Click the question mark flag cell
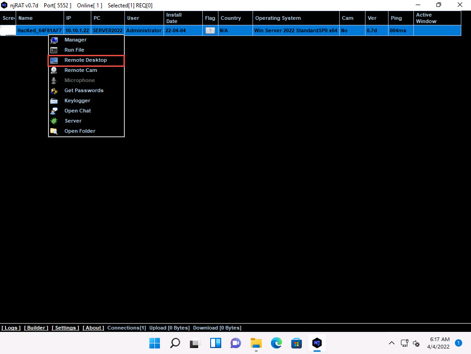 pyautogui.click(x=210, y=31)
